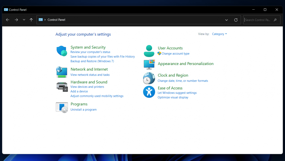Image resolution: width=285 pixels, height=161 pixels.
Task: Click the Clock and Region clock icon
Action: coord(149,78)
